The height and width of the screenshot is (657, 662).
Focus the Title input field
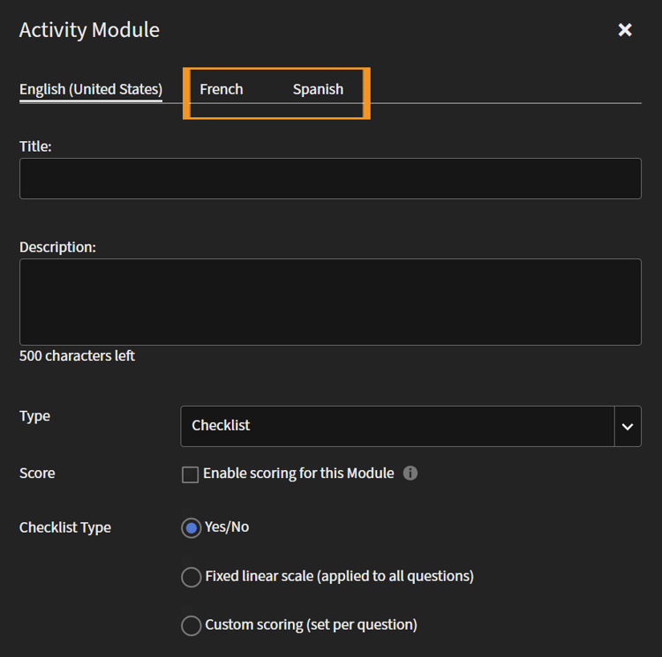[330, 178]
